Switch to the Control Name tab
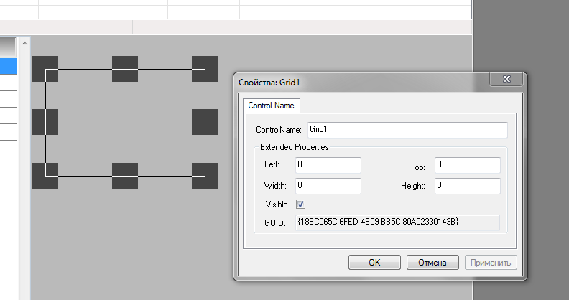This screenshot has width=569, height=300. click(271, 106)
